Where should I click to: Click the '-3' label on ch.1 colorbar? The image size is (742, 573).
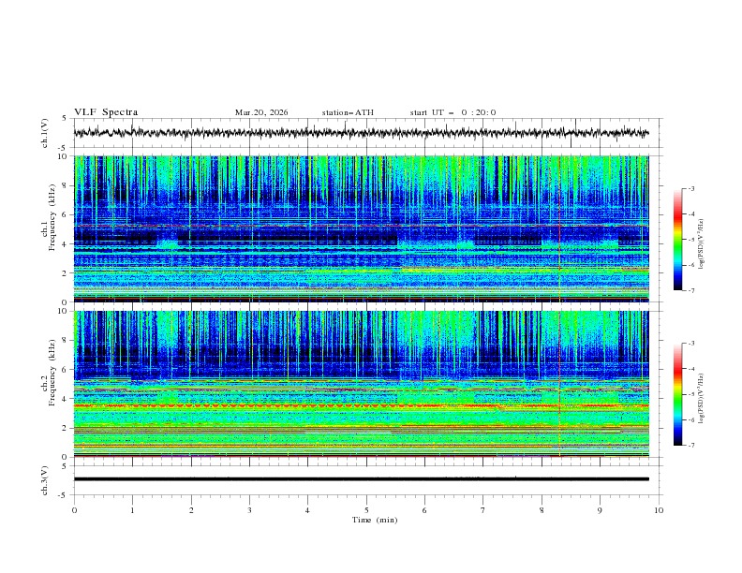691,188
